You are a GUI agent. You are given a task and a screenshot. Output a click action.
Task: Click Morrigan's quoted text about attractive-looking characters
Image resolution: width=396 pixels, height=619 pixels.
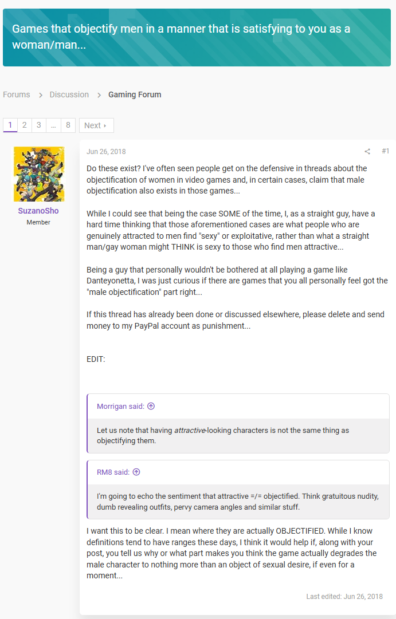click(223, 435)
